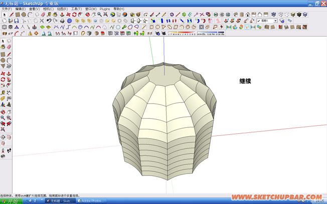Click the Windows 开始 Start button
Viewport: 327px width, 204px height.
pyautogui.click(x=11, y=201)
